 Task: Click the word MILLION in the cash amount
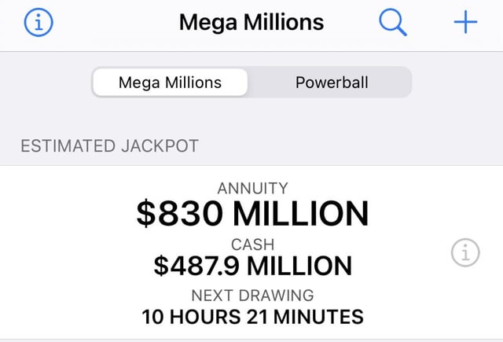coord(299,266)
